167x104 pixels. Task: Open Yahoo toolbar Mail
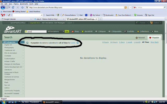coord(80,15)
